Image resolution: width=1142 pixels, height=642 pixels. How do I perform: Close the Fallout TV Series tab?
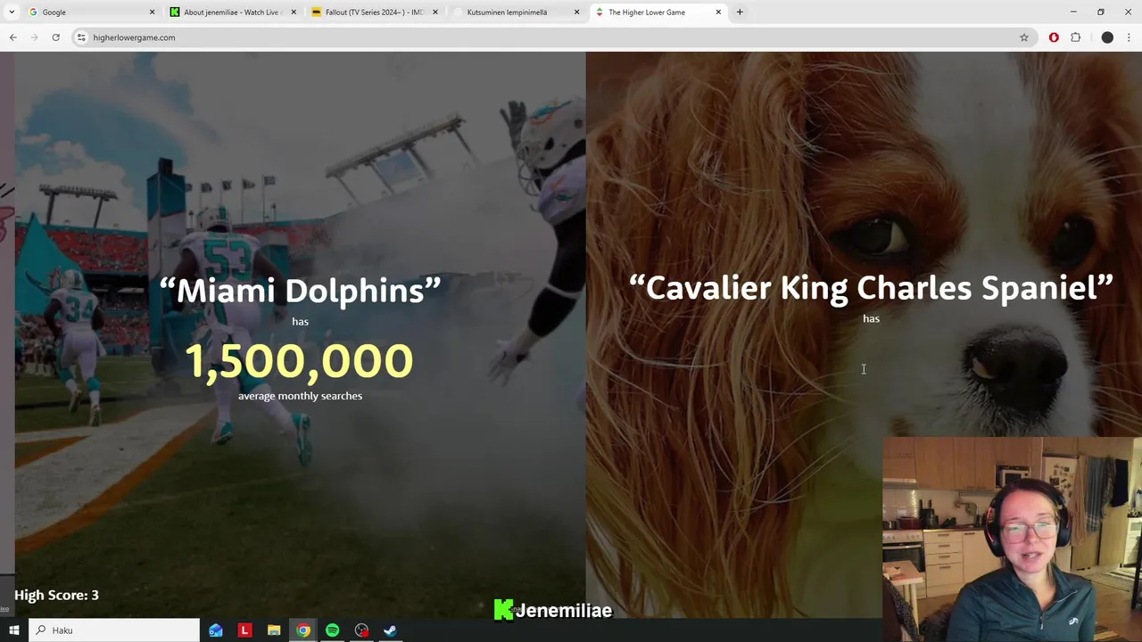coord(435,12)
